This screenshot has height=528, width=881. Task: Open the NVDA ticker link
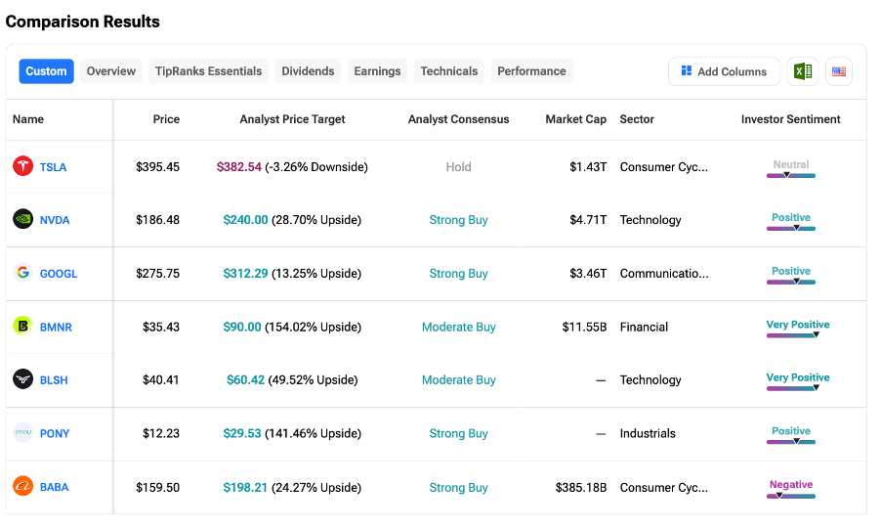(55, 220)
